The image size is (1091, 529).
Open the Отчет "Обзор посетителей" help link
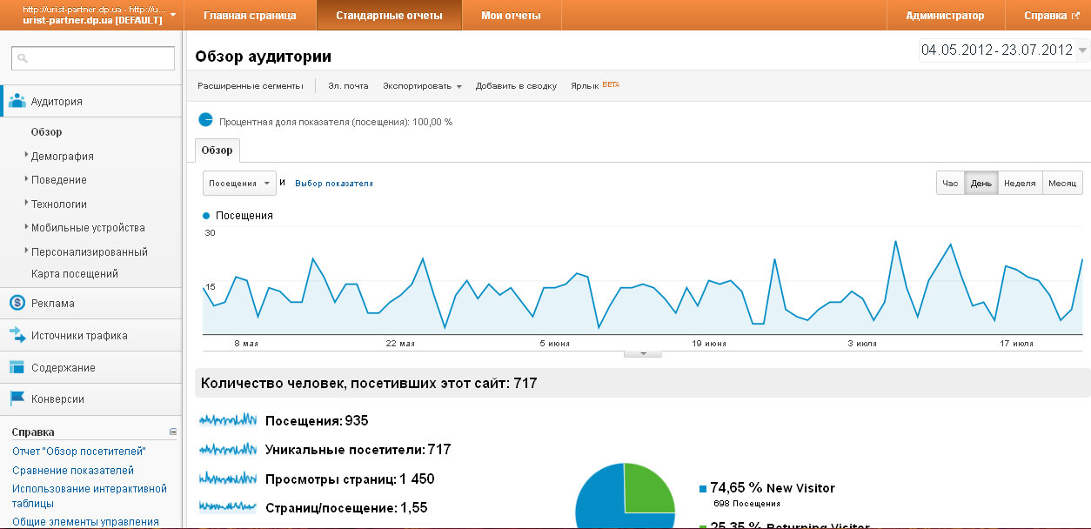[x=79, y=452]
